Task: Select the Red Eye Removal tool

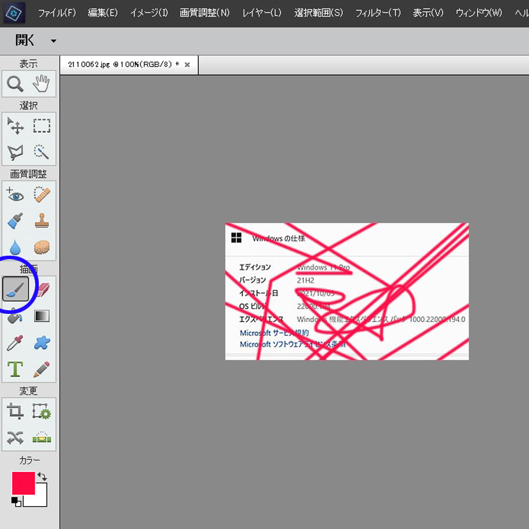Action: tap(15, 195)
